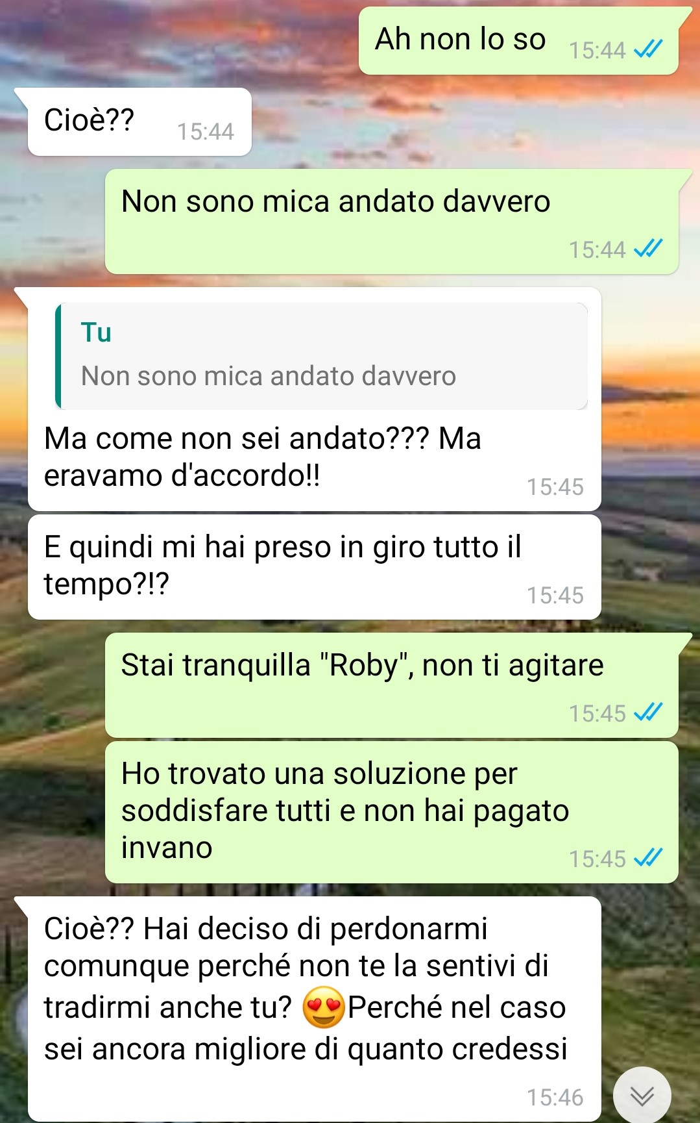Select the "Cioè??" message bubble
The image size is (700, 1123).
(139, 121)
